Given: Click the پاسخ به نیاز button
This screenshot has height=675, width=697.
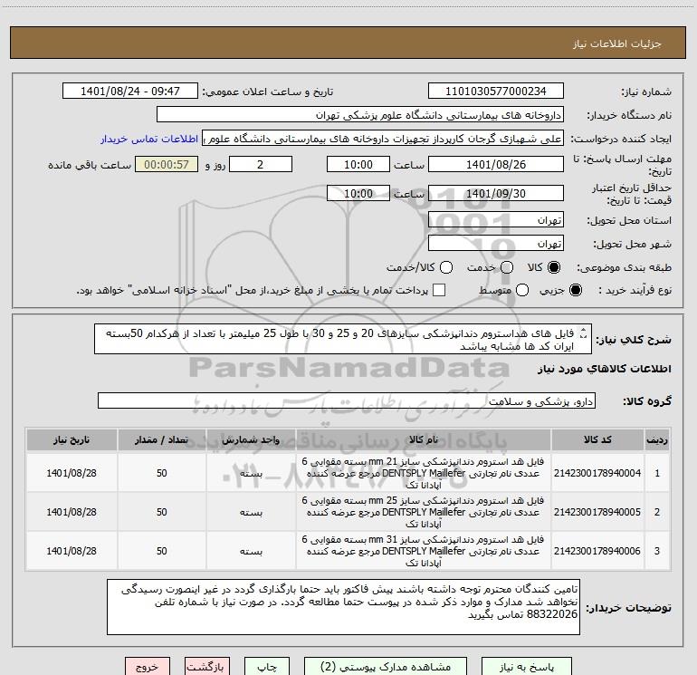Looking at the screenshot, I should (527, 667).
